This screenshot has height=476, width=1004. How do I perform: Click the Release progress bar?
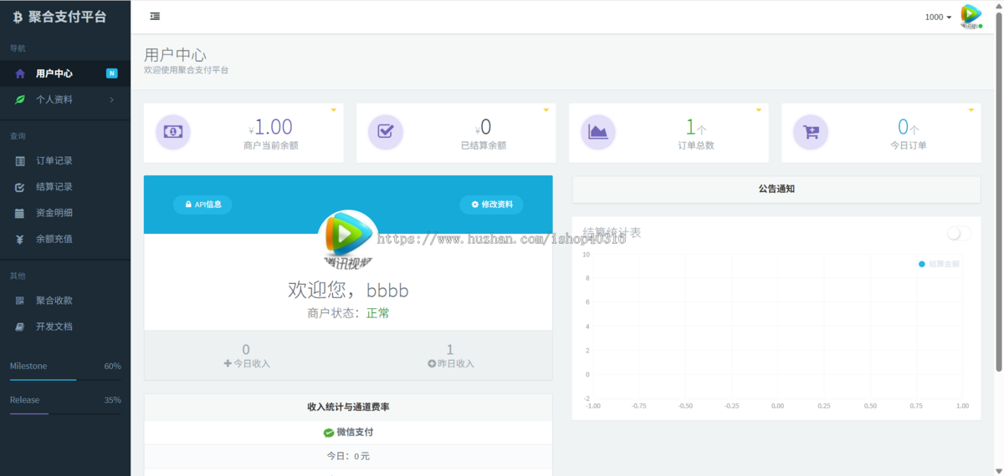point(65,413)
